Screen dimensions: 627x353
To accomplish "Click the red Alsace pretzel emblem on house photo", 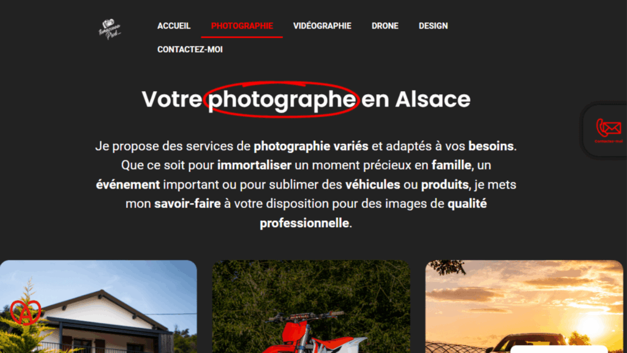I will coord(26,312).
